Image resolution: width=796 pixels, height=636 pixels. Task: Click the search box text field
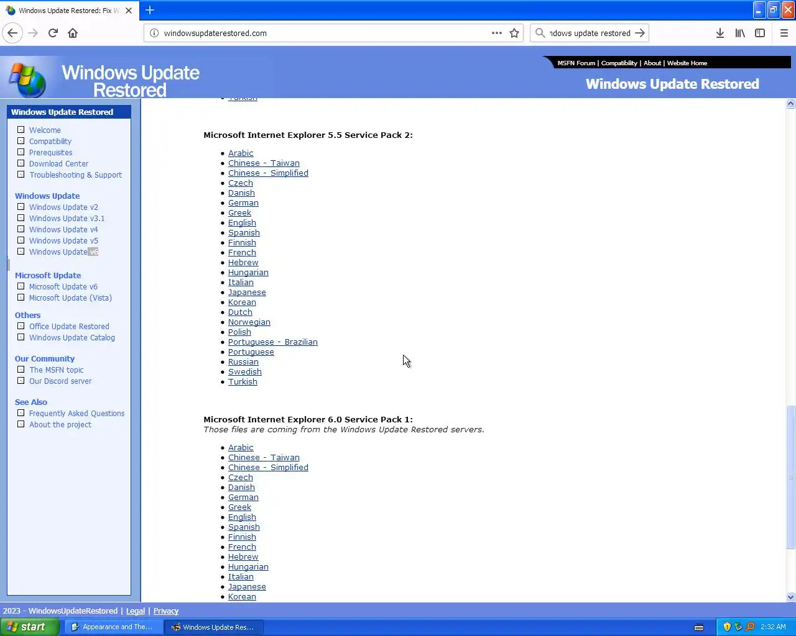tap(590, 33)
